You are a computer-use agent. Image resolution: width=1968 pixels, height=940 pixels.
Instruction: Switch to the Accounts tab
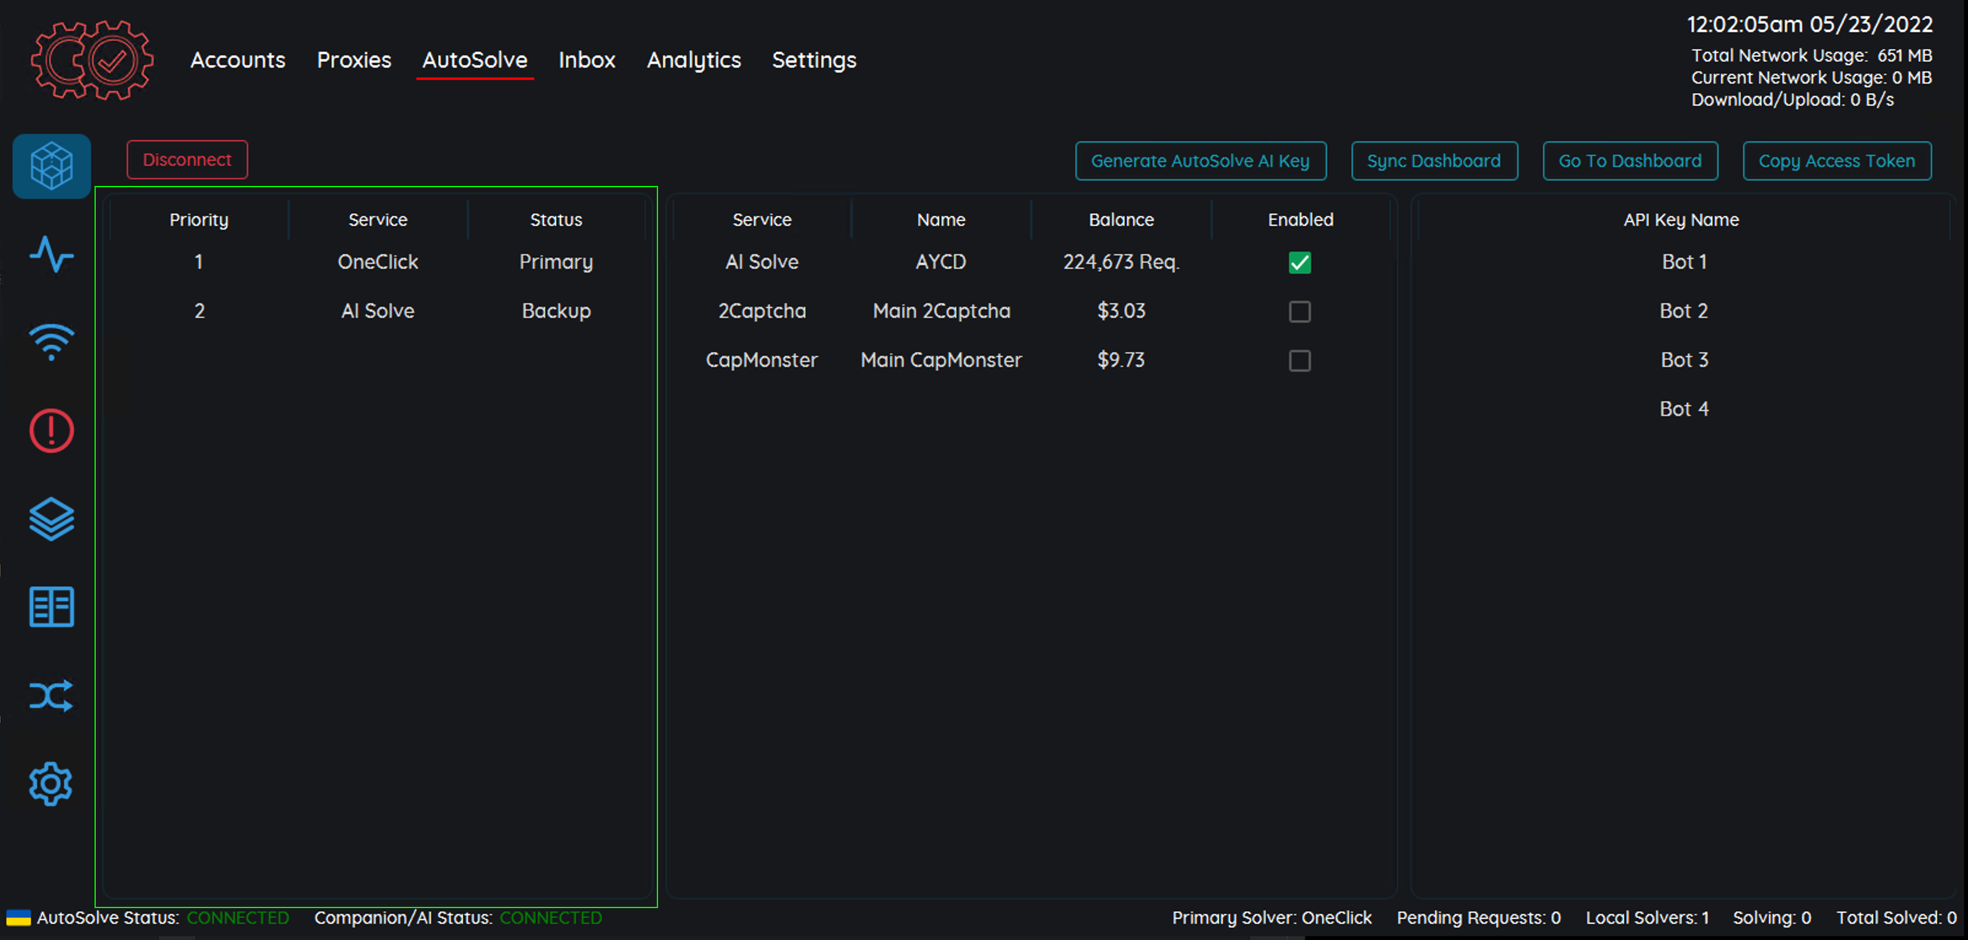[x=238, y=60]
